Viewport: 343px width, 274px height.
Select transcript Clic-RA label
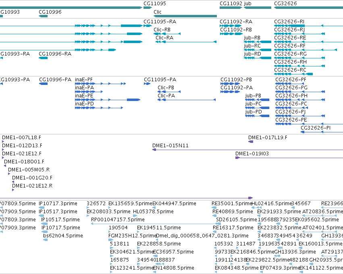point(164,38)
